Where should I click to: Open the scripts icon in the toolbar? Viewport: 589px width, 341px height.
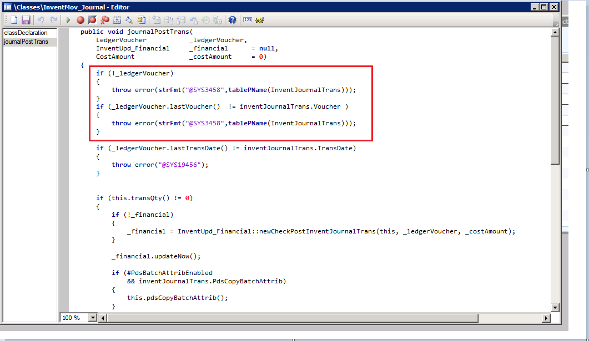click(141, 20)
